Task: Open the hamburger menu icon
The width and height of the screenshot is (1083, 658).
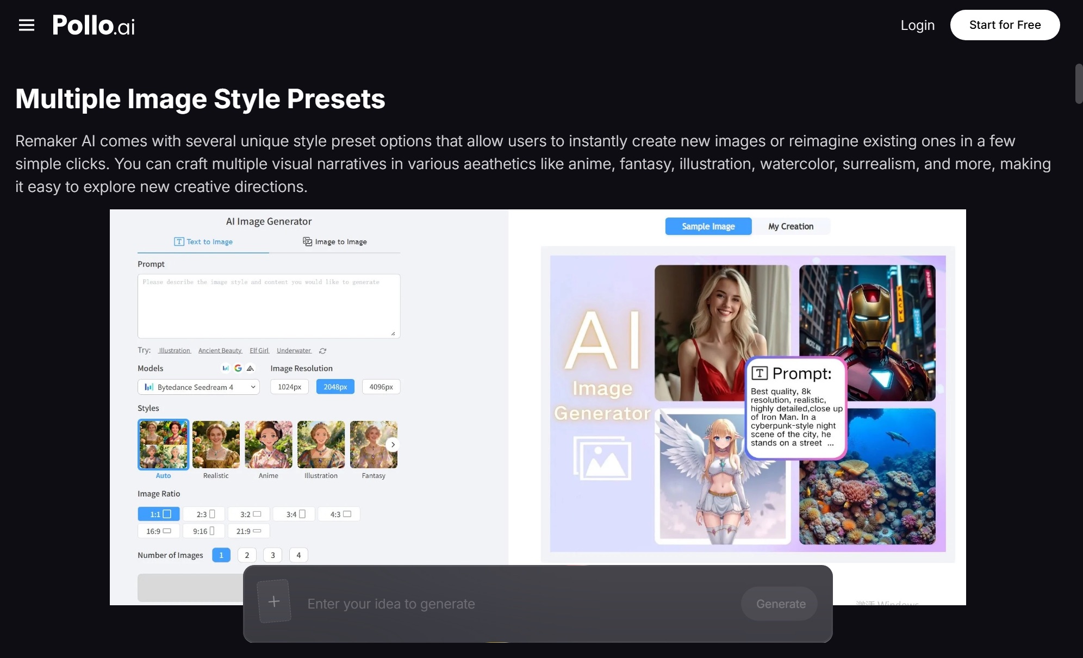Action: point(26,25)
